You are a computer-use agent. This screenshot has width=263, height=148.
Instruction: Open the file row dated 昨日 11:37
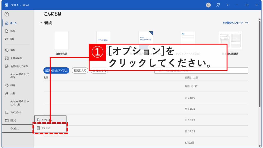click(146, 86)
